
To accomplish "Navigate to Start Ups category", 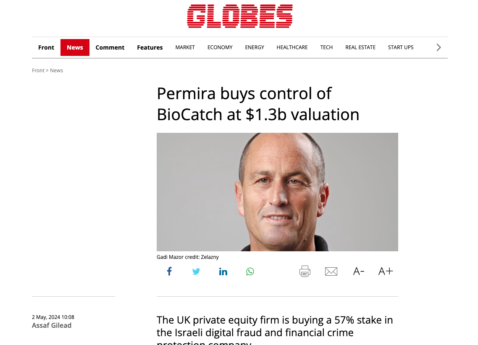I will [x=401, y=47].
